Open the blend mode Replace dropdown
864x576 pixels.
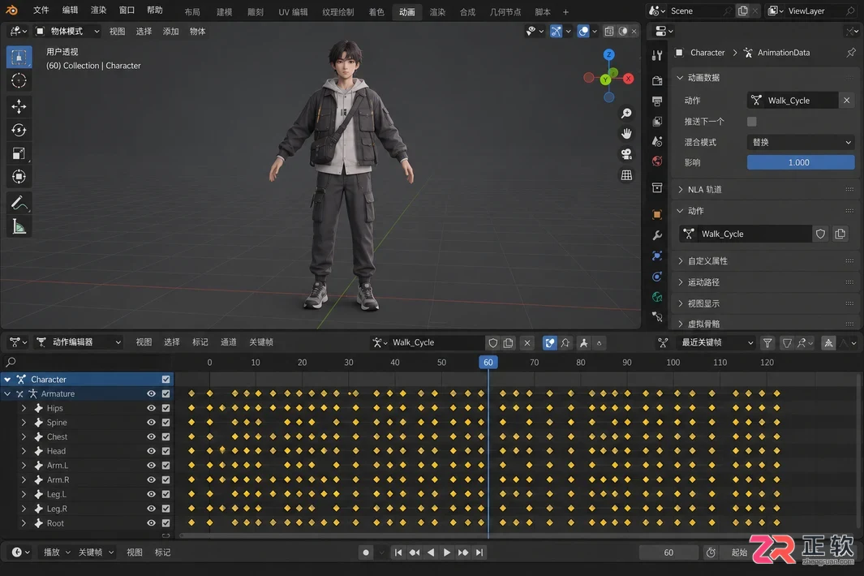801,142
